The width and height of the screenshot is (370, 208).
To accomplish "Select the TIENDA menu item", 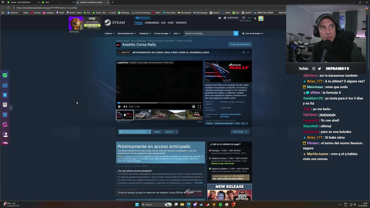I will (x=138, y=23).
